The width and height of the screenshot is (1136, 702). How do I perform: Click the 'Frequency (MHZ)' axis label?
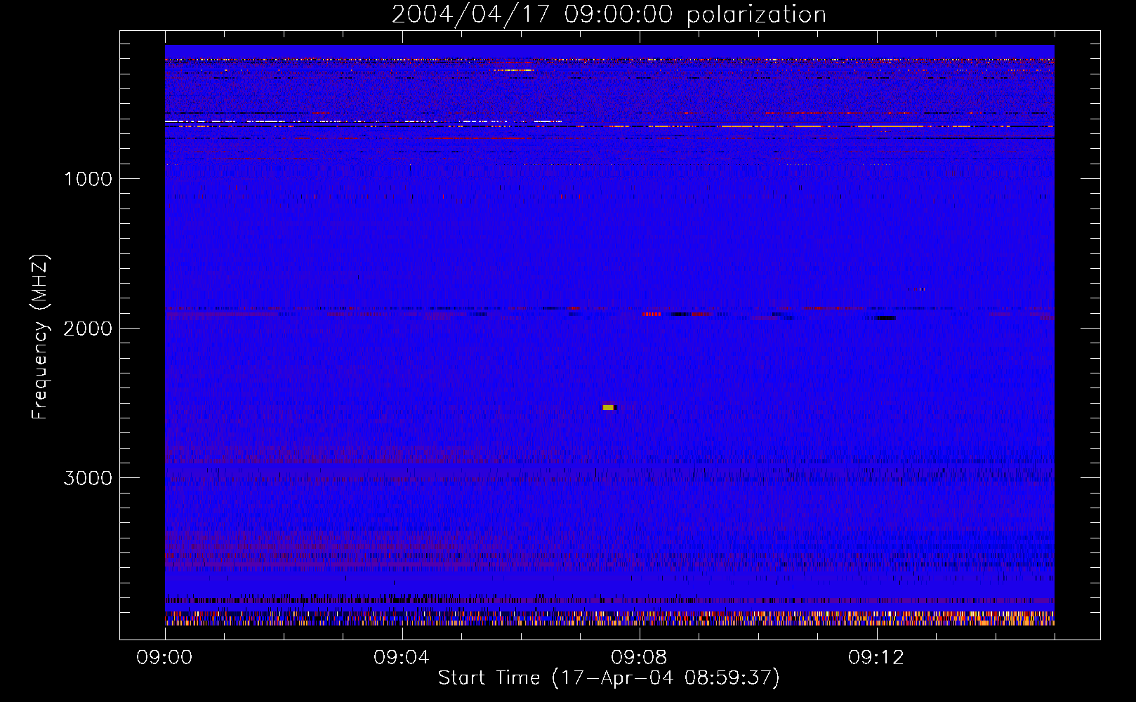(x=41, y=337)
